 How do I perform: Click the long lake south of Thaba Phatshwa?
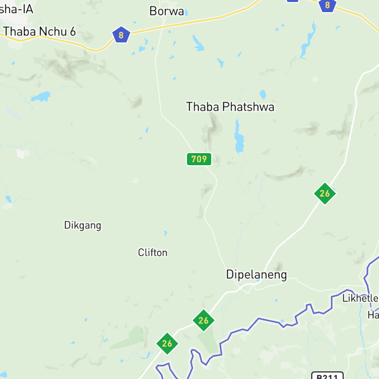coord(239,136)
